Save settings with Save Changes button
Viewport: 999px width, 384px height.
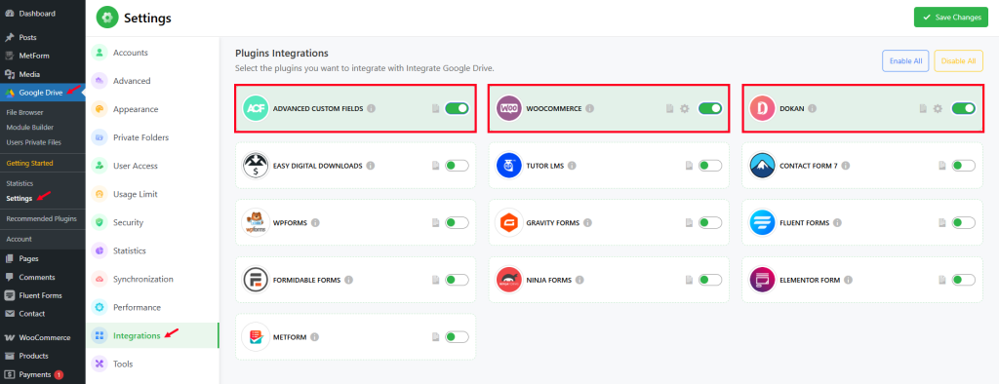951,18
